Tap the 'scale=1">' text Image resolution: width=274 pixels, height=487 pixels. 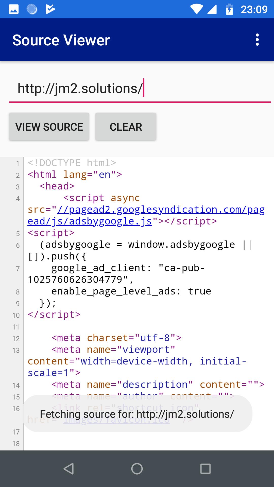54,373
